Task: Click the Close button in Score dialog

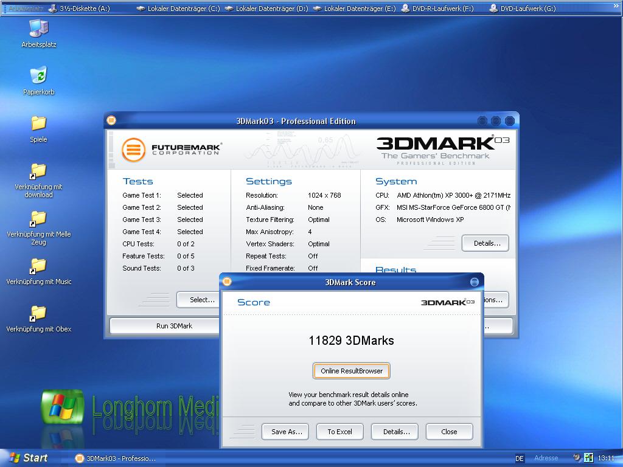Action: [449, 432]
